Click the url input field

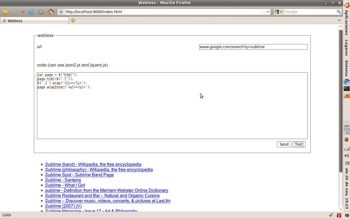tap(253, 47)
